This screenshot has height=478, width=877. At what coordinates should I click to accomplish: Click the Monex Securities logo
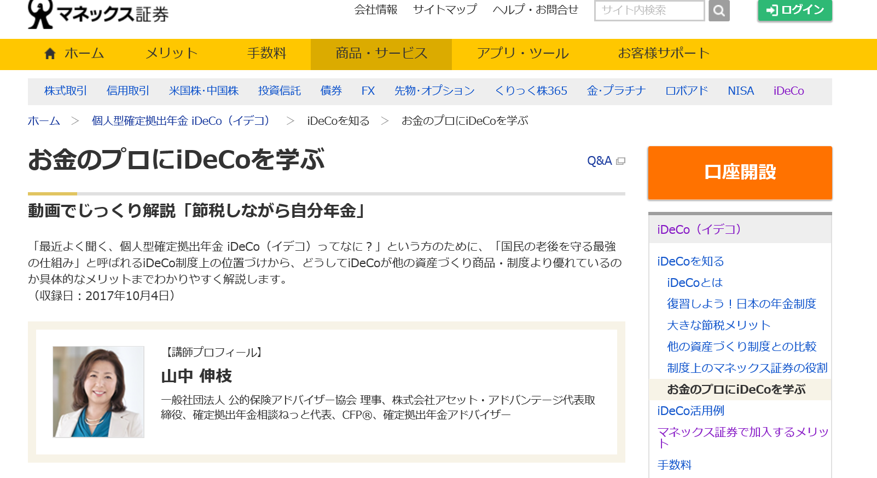pyautogui.click(x=98, y=13)
